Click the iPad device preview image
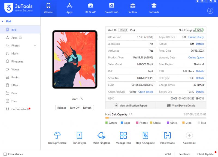This screenshot has height=157, width=218. (x=75, y=59)
